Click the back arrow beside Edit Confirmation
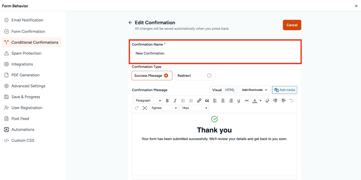 130,23
